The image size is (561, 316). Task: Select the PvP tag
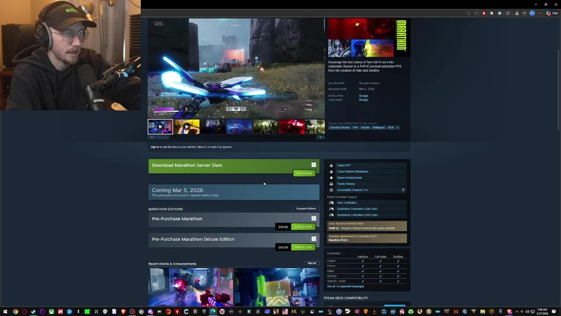[x=355, y=127]
